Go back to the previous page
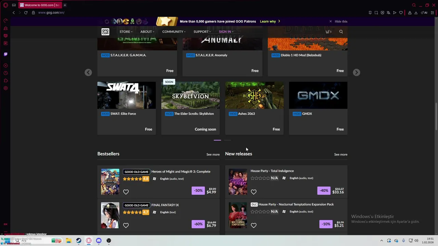 (14, 13)
